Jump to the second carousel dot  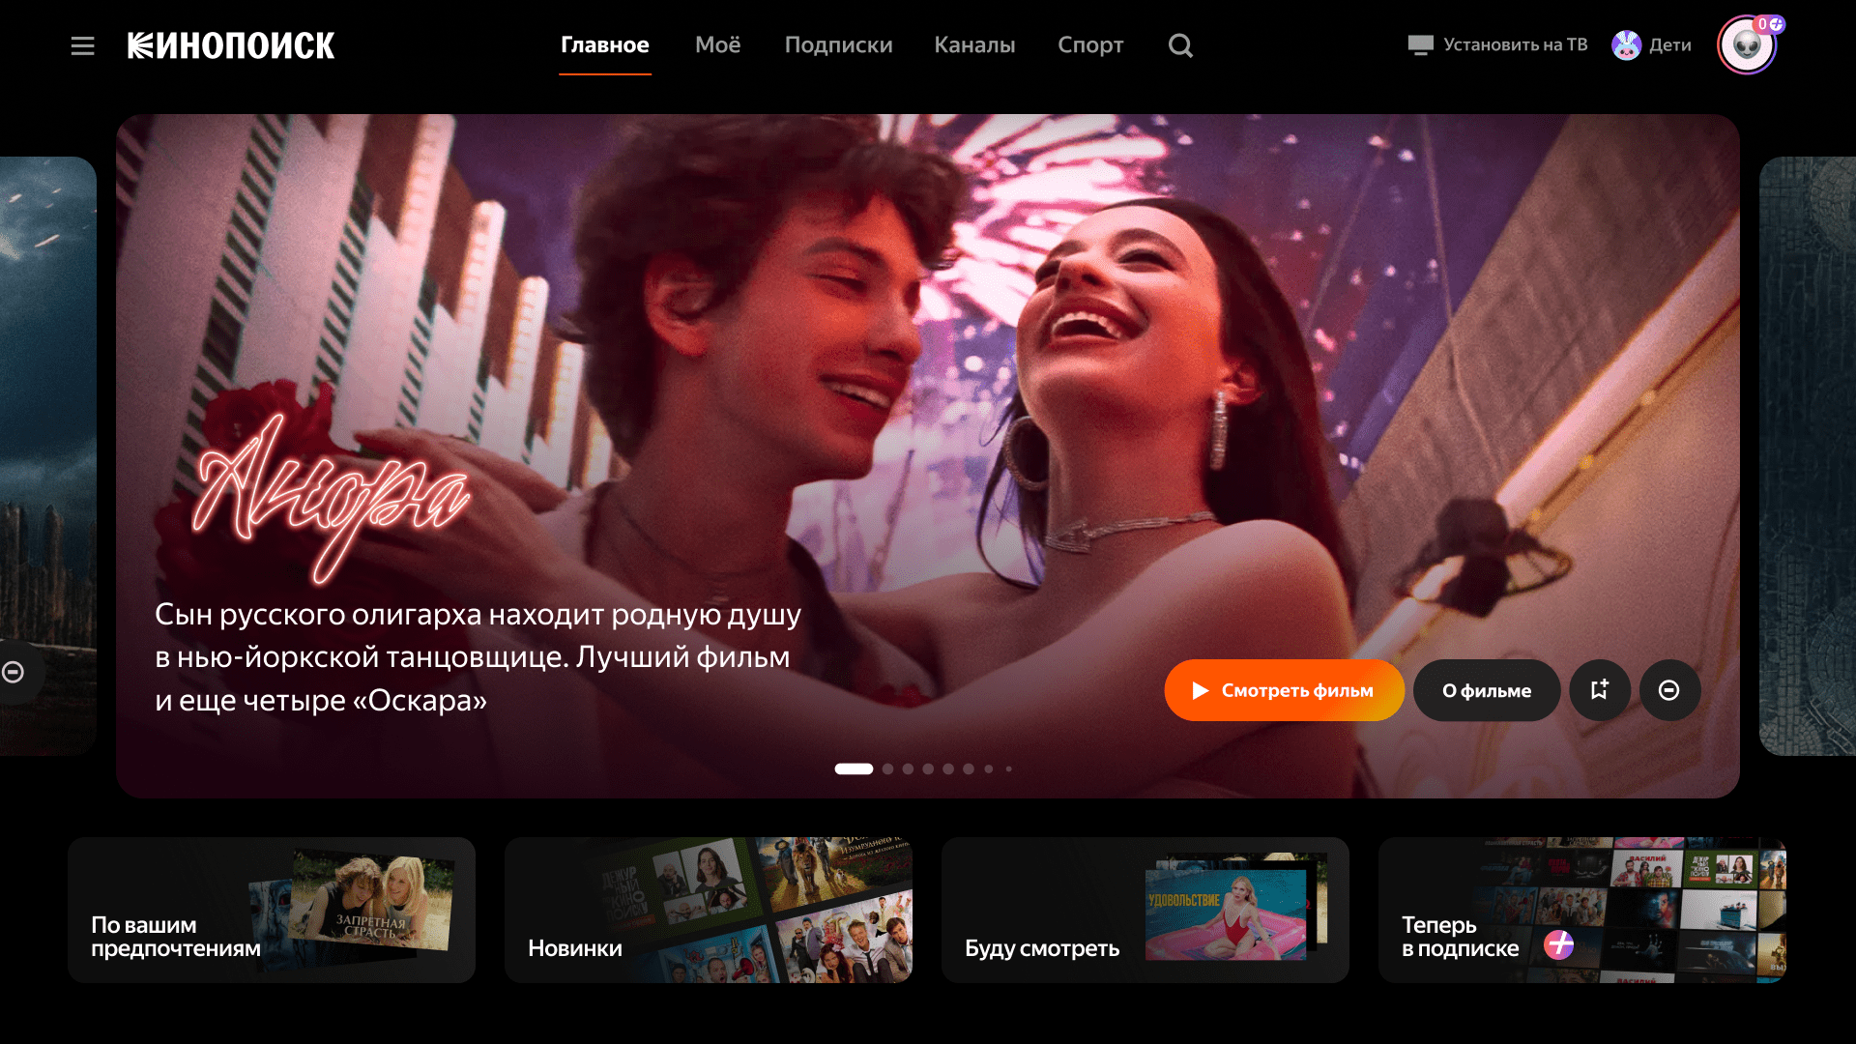click(887, 769)
